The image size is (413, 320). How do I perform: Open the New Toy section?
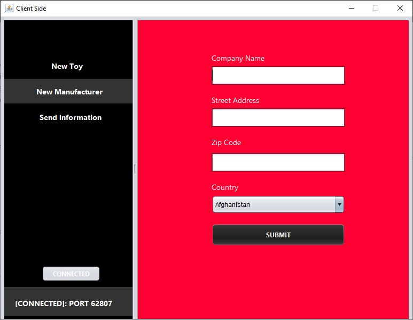click(67, 66)
